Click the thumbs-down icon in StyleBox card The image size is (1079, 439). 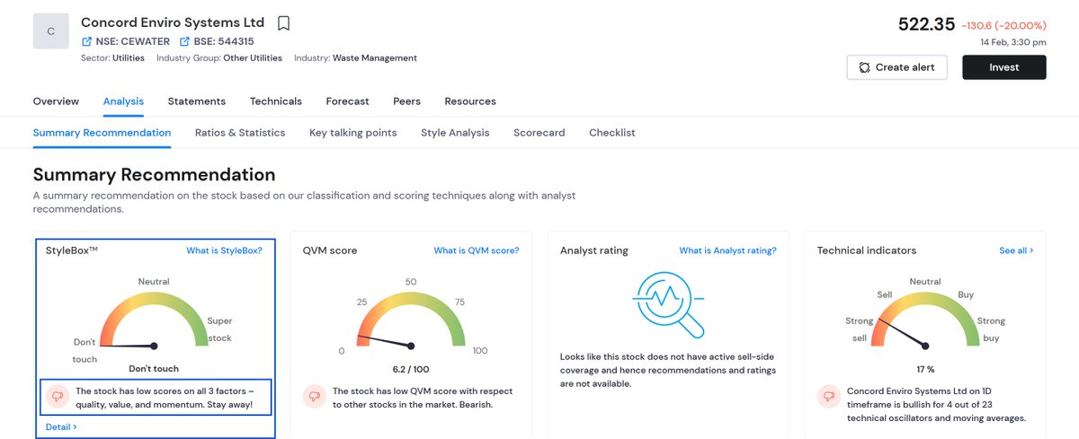58,395
